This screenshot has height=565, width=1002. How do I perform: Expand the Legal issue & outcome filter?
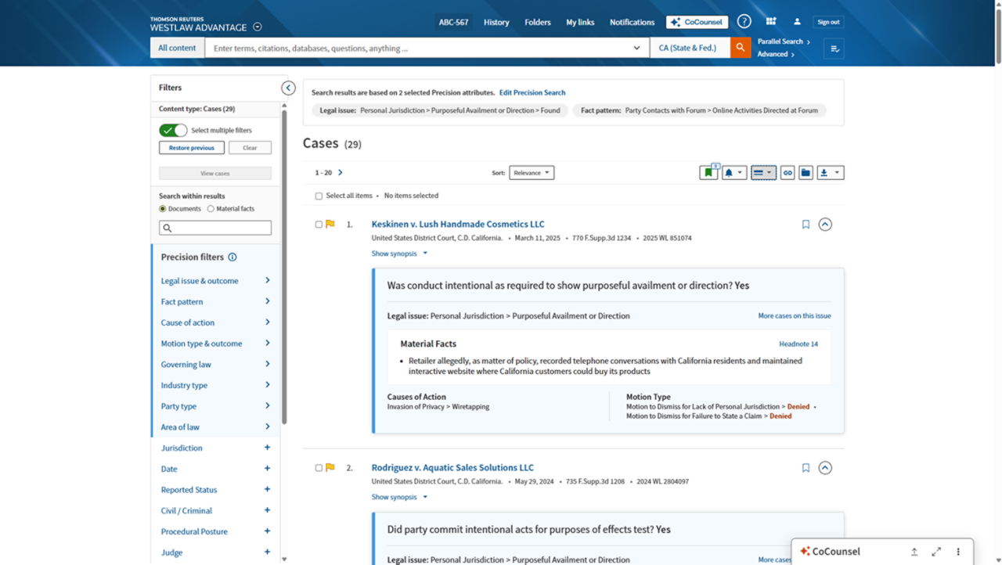pos(267,280)
